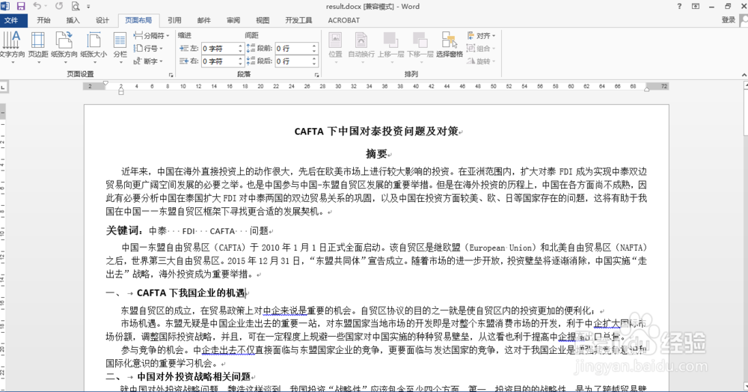The height and width of the screenshot is (392, 748).
Task: Click heading 一、CAFTA 下我国企业的机遇
Action: [x=176, y=293]
